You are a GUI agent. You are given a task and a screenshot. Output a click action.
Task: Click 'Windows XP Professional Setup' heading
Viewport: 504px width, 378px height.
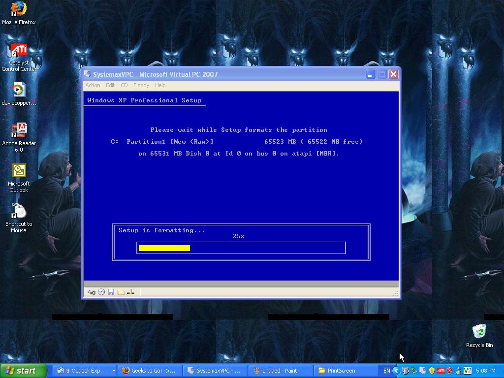click(144, 100)
